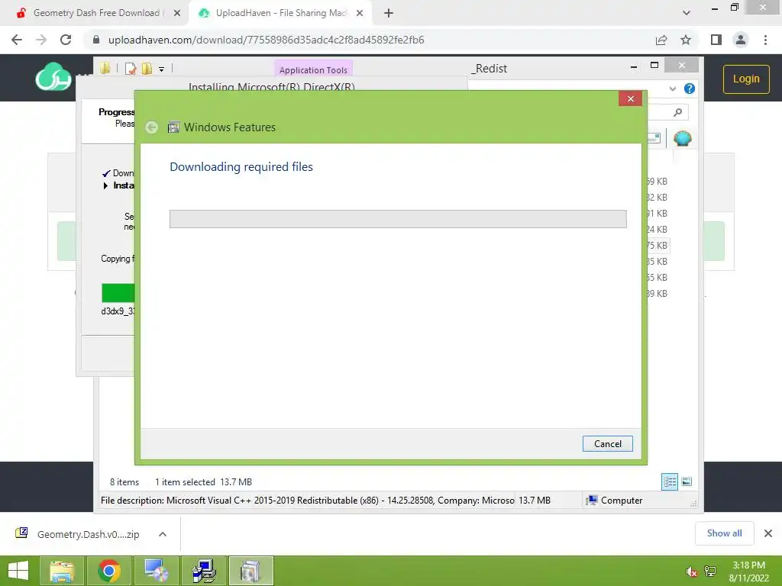Switch Explorer to details view
This screenshot has width=782, height=586.
[x=669, y=481]
